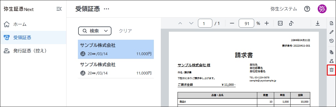Click the 受領証憑 page heading
This screenshot has height=107, width=336.
pos(87,9)
